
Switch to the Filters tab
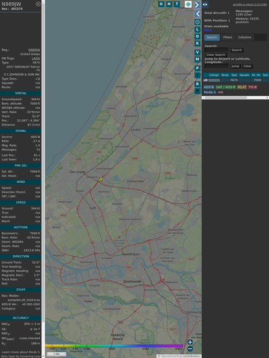[x=228, y=37]
